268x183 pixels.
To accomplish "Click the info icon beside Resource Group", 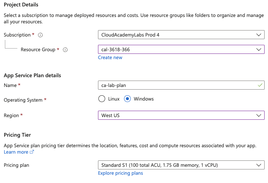I will tap(65, 50).
